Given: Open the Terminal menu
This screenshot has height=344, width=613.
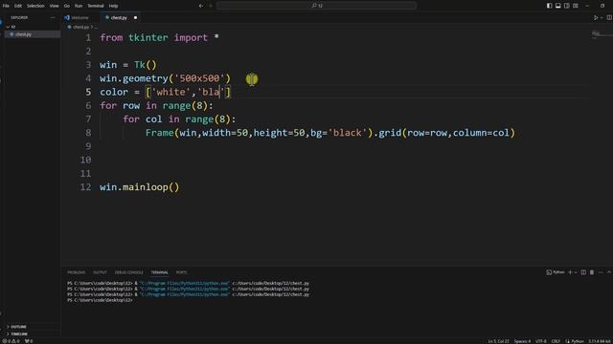Looking at the screenshot, I should (x=96, y=6).
